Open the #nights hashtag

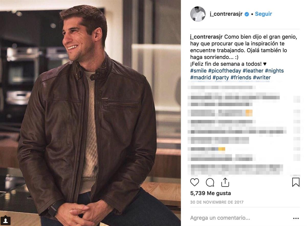(274, 71)
